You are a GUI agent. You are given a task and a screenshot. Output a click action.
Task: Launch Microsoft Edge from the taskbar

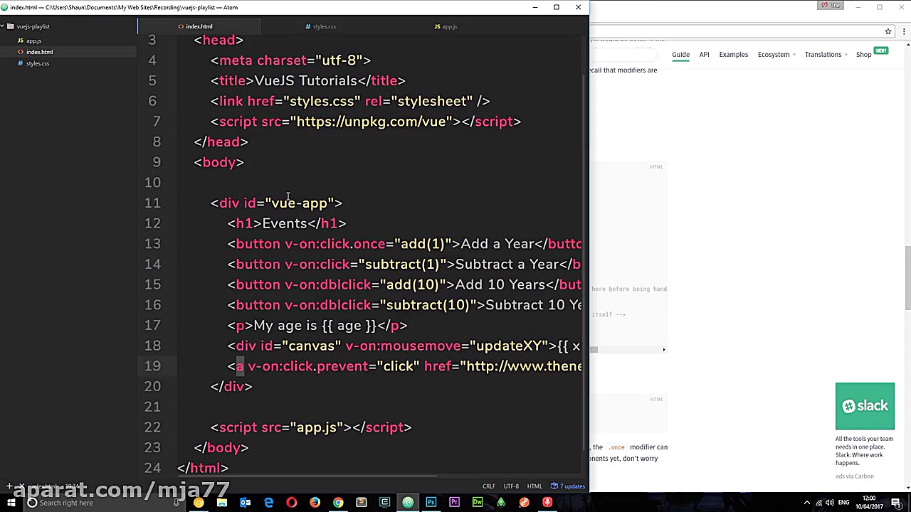point(268,503)
